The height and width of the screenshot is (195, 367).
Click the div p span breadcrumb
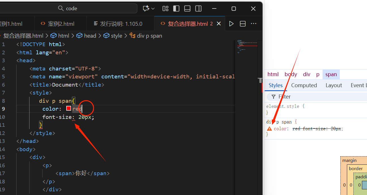pos(146,36)
